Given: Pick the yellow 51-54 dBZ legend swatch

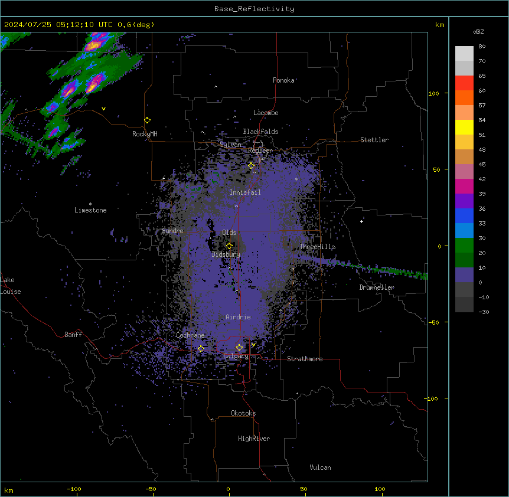Looking at the screenshot, I should (x=464, y=127).
